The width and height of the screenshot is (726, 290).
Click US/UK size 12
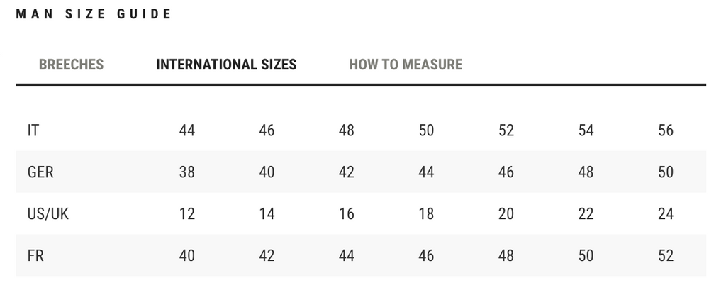187,214
